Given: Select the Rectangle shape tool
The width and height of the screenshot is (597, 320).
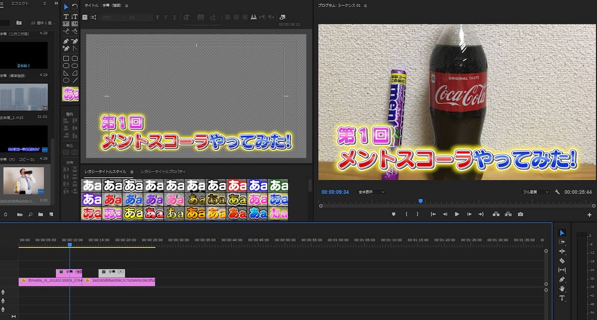Looking at the screenshot, I should 66,59.
